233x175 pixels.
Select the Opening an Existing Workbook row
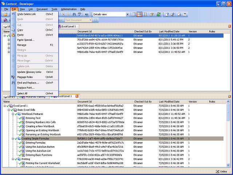42,131
